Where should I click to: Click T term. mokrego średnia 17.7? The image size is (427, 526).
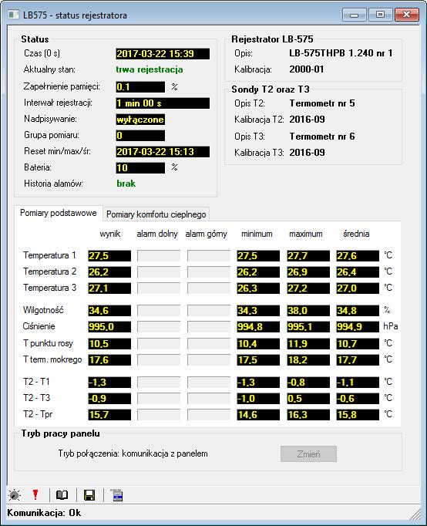point(358,360)
